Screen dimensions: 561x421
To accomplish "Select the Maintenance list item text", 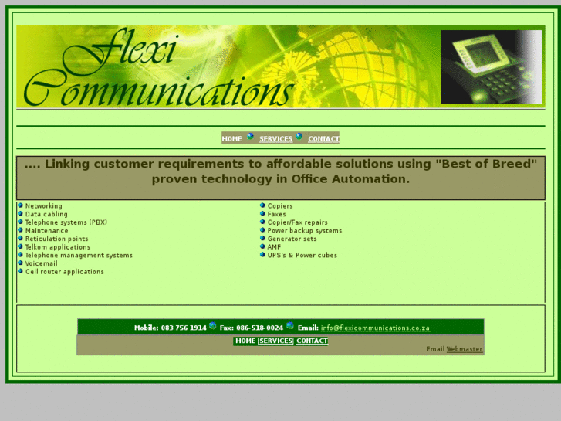I will [x=47, y=231].
